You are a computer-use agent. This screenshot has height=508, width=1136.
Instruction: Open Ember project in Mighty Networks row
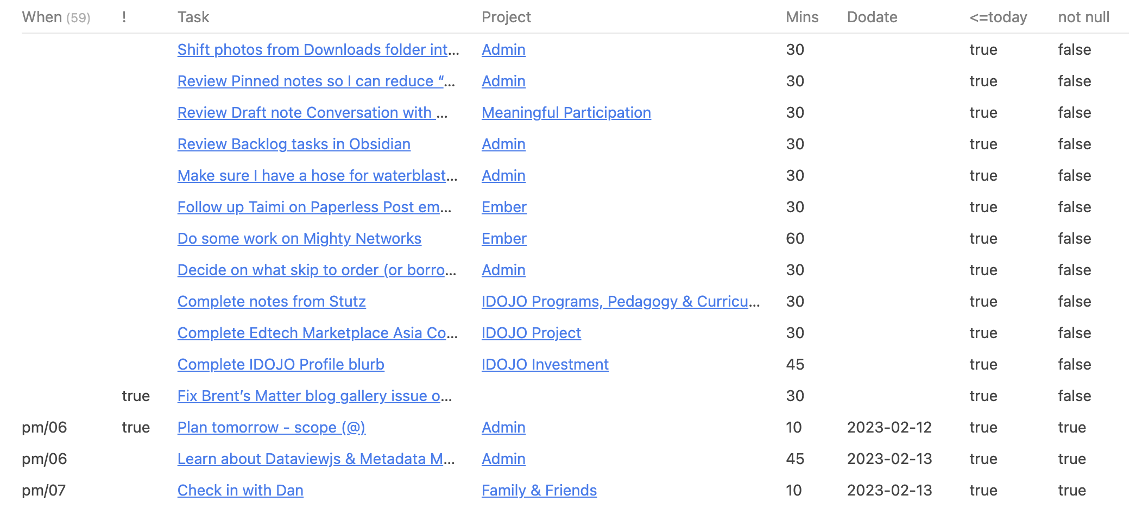504,238
